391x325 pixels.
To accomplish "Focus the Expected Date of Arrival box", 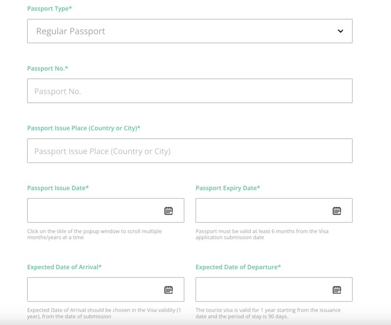I will (x=93, y=290).
